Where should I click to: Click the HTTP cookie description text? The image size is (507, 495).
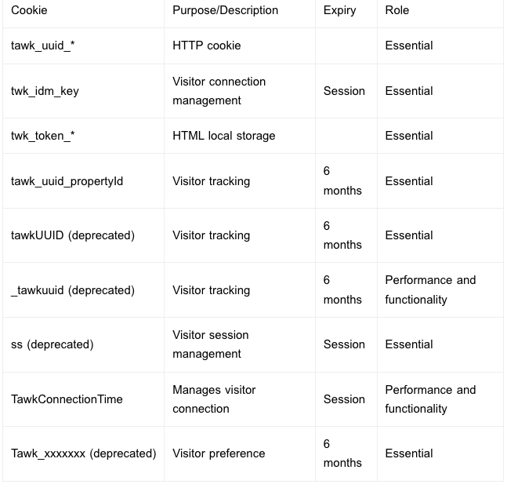tap(207, 45)
